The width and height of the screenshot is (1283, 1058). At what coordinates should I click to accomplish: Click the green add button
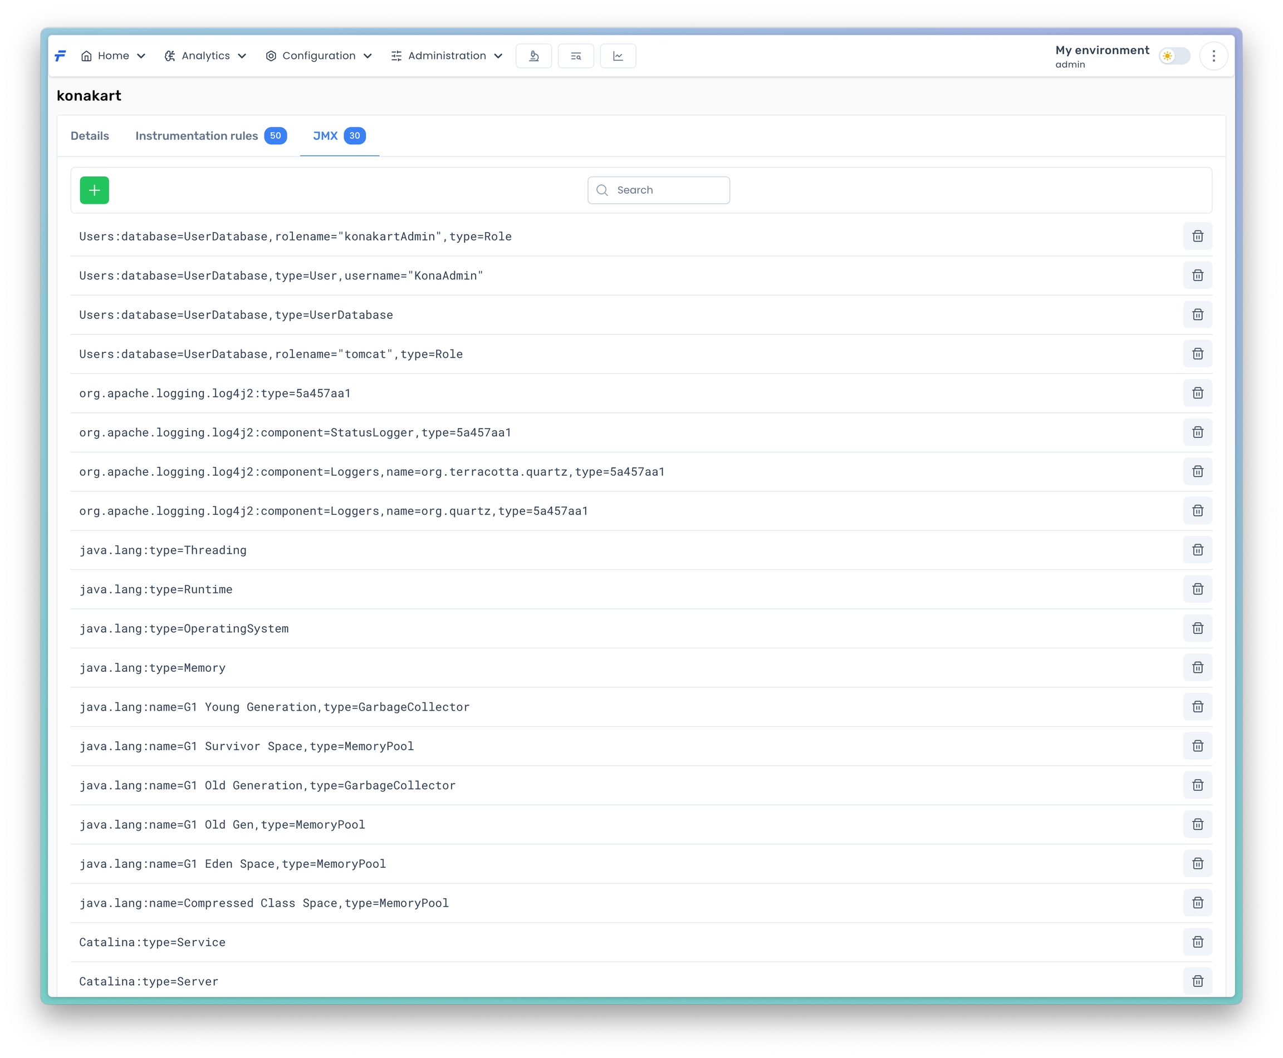(x=95, y=190)
